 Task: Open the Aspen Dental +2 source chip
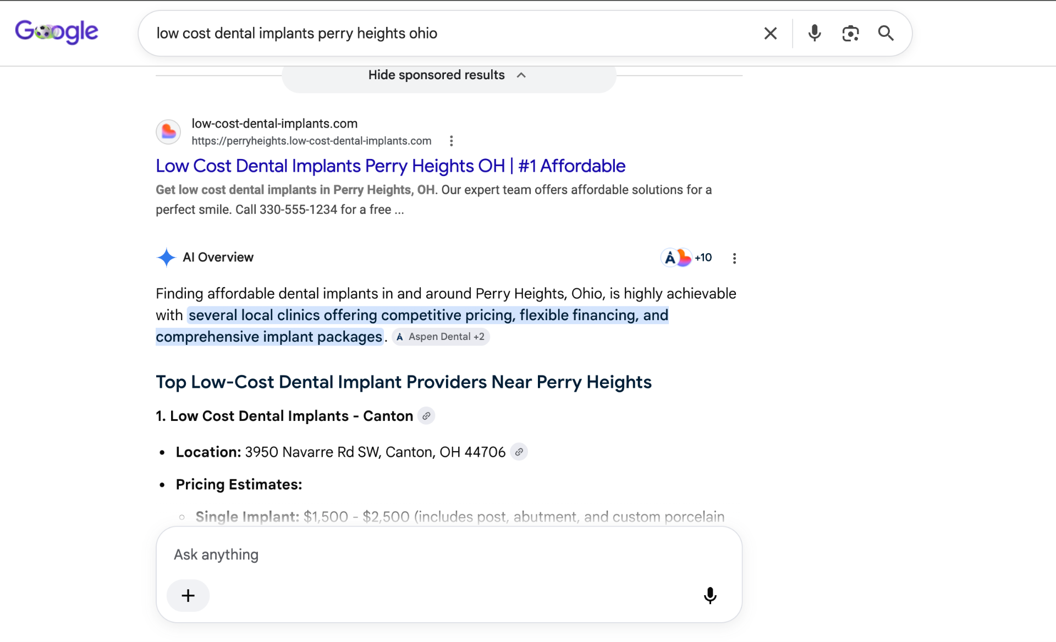tap(441, 337)
